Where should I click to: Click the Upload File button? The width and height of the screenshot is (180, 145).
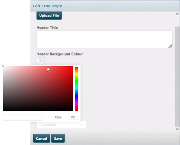point(49,15)
